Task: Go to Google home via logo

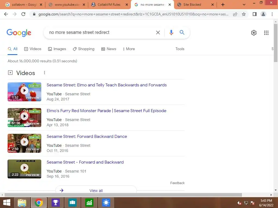Action: pyautogui.click(x=19, y=33)
